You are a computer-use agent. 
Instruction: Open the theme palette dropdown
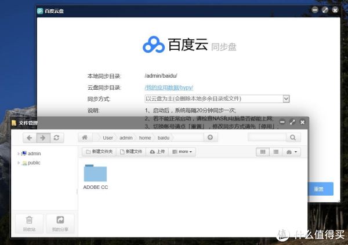[292, 152]
